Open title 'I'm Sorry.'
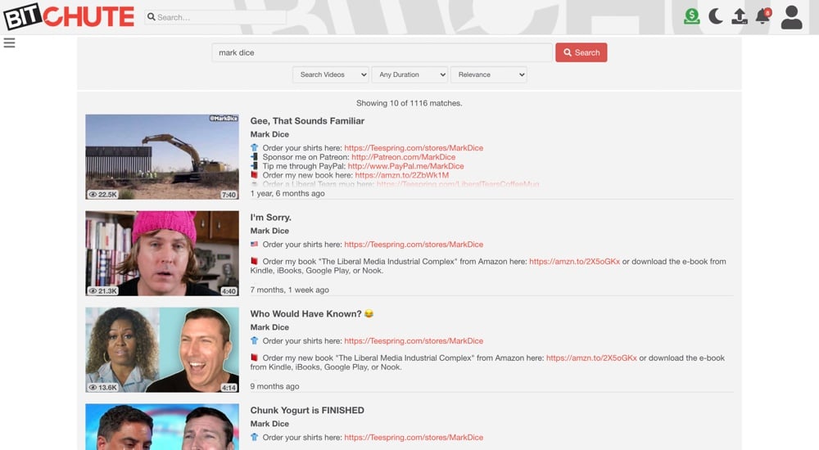The height and width of the screenshot is (450, 819). 270,217
